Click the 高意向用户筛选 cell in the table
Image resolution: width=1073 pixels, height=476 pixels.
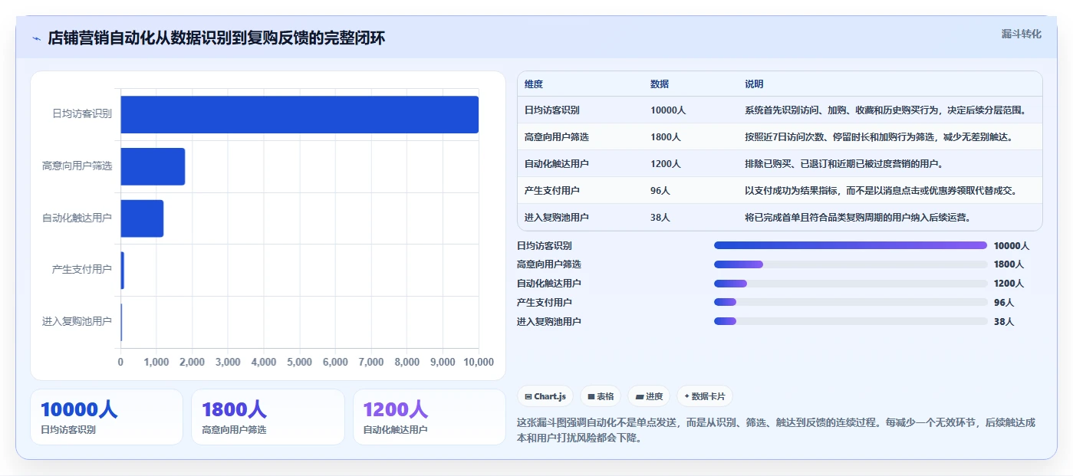click(557, 137)
